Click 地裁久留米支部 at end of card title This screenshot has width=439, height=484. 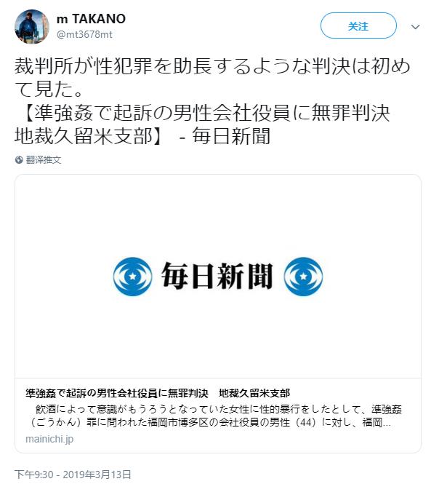coord(254,393)
